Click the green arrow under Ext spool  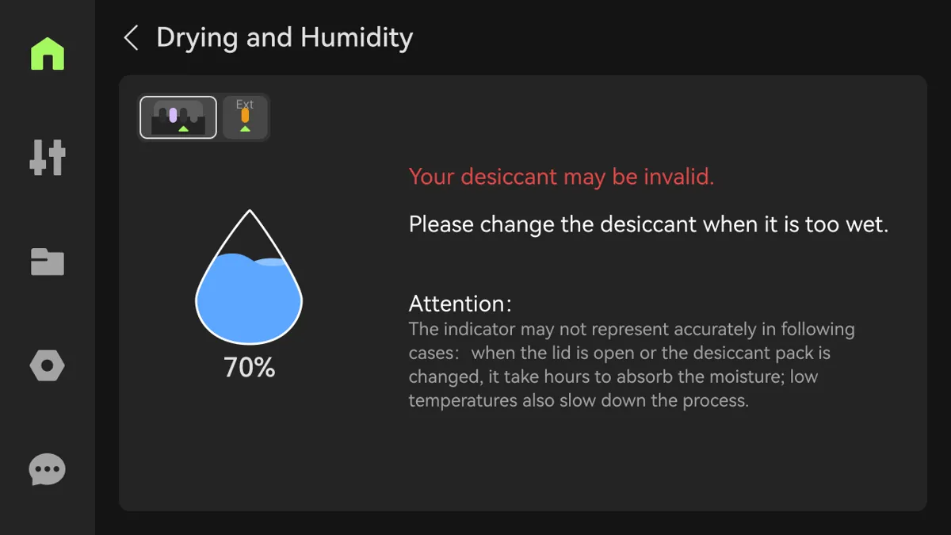click(245, 128)
